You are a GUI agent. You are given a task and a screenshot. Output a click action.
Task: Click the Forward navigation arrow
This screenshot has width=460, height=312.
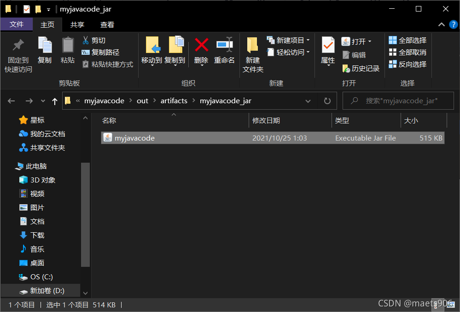[x=29, y=101]
